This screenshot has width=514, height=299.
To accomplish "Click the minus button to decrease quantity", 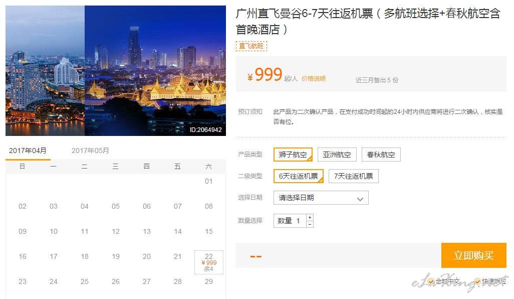I will (310, 224).
